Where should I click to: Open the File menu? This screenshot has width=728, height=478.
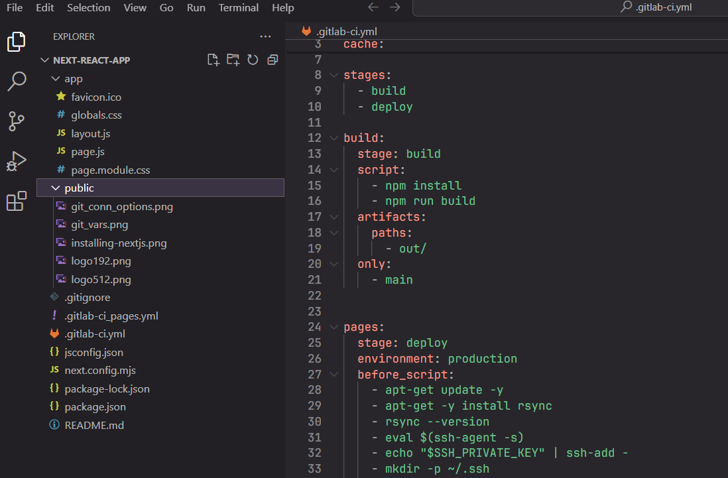point(15,8)
